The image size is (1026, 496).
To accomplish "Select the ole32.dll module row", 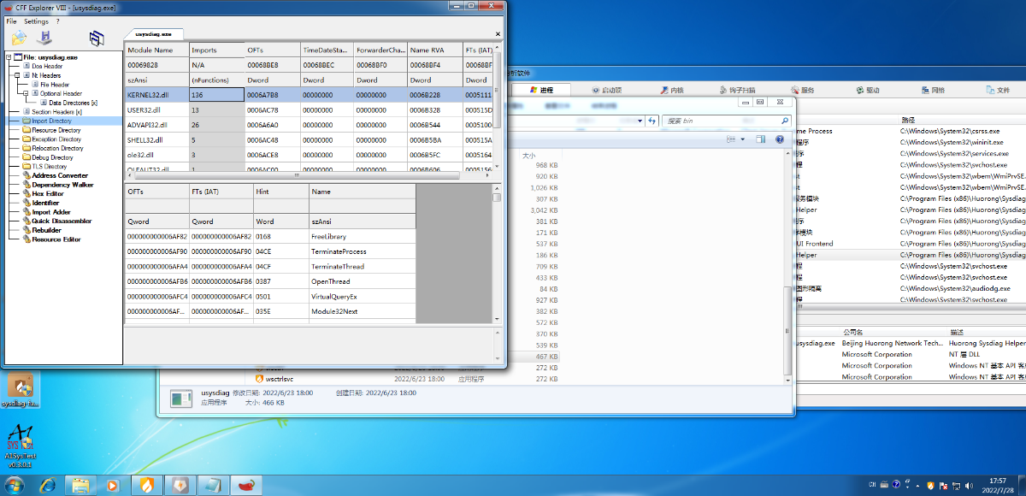I will pos(309,155).
